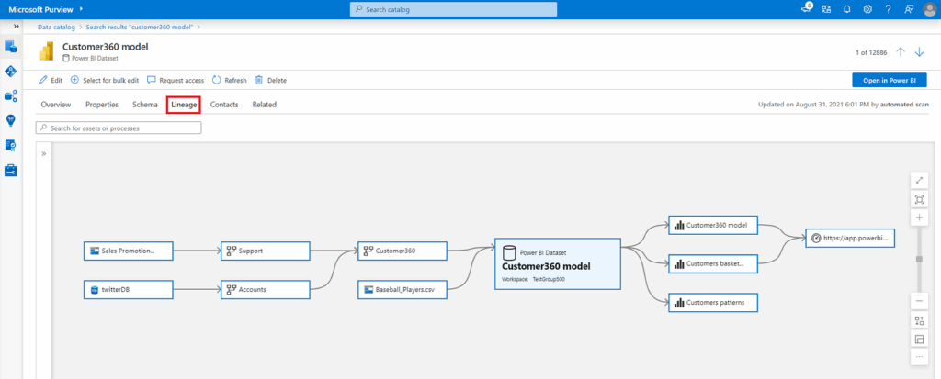Viewport: 941px width, 379px height.
Task: Click the search for assets or processes field
Action: click(119, 128)
